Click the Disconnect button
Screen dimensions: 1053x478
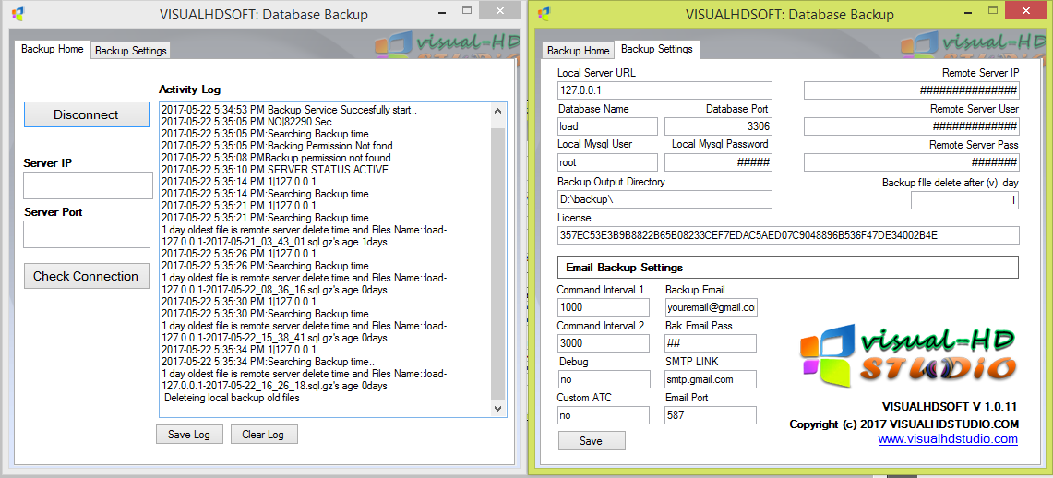pos(87,114)
